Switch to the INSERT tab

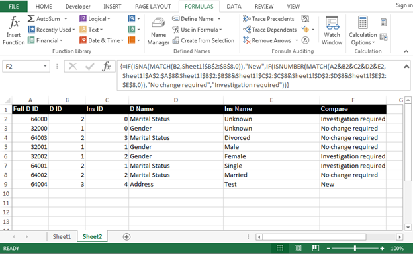113,7
